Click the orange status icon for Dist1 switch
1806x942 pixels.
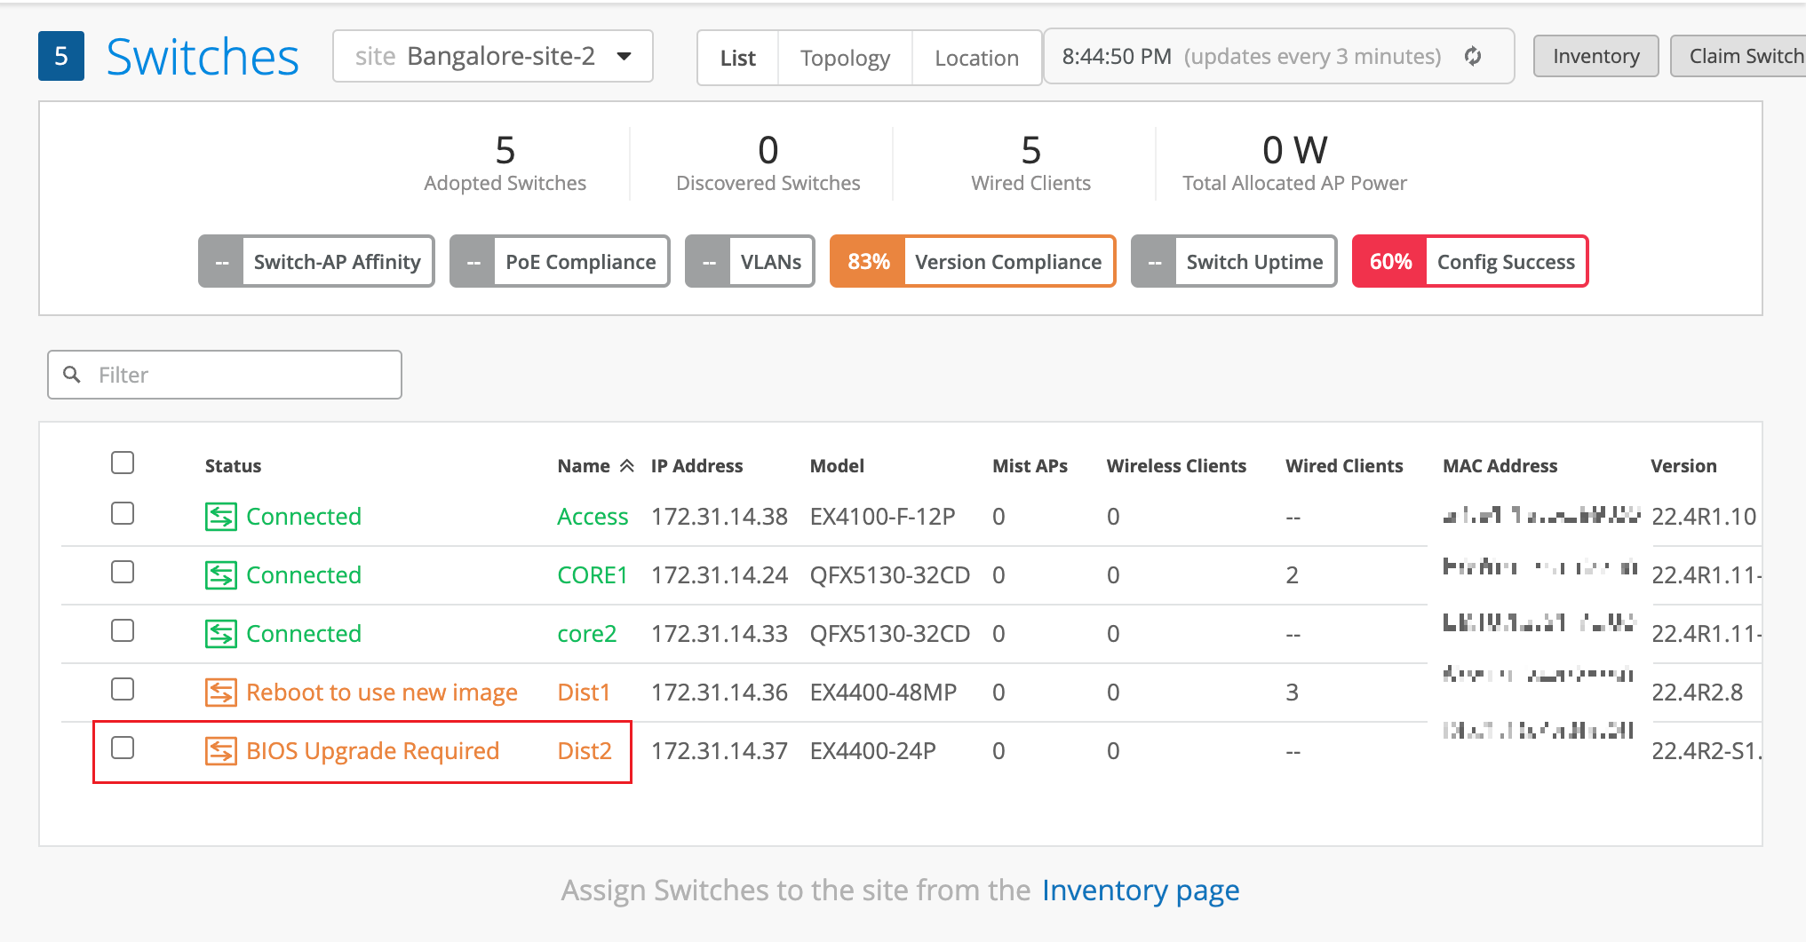220,693
